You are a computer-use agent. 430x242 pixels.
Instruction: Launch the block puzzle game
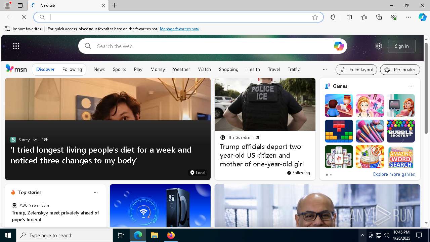click(x=339, y=131)
